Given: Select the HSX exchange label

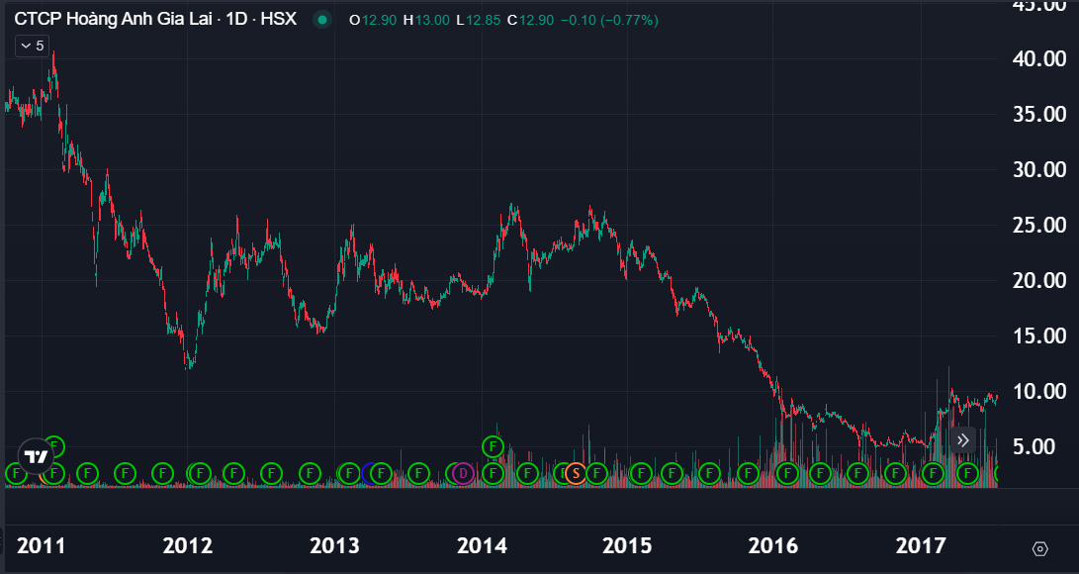Looking at the screenshot, I should point(278,19).
